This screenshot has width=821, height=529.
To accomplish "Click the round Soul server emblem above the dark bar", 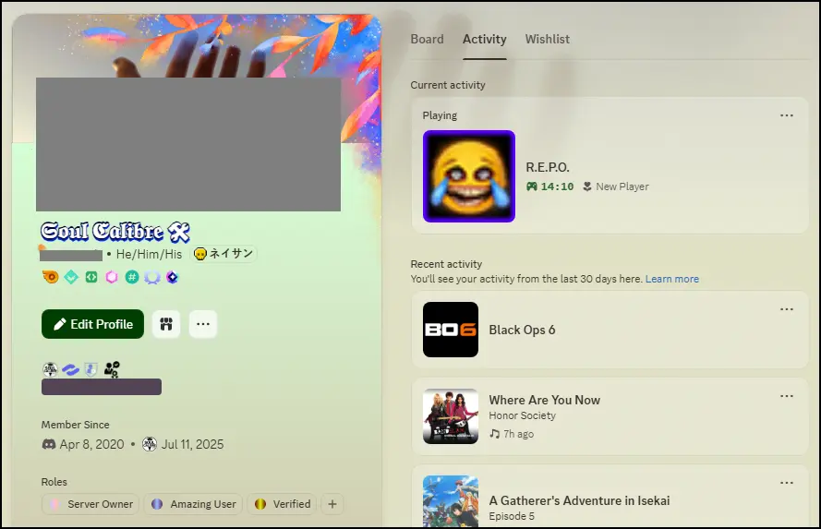I will point(50,369).
